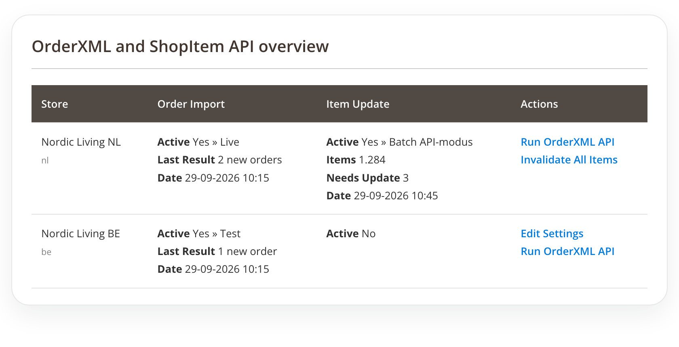Select 'Items 1.284' value

point(356,160)
